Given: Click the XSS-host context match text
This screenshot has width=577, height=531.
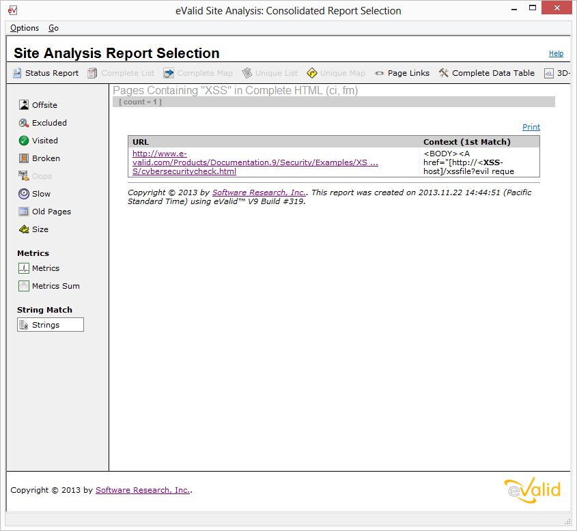Looking at the screenshot, I should [469, 162].
